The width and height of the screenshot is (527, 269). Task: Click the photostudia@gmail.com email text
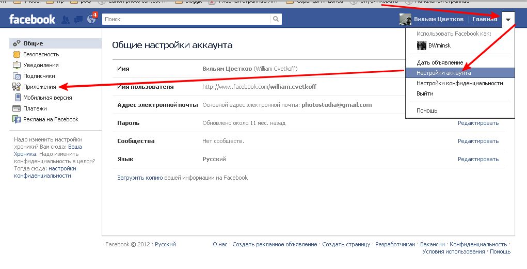337,105
